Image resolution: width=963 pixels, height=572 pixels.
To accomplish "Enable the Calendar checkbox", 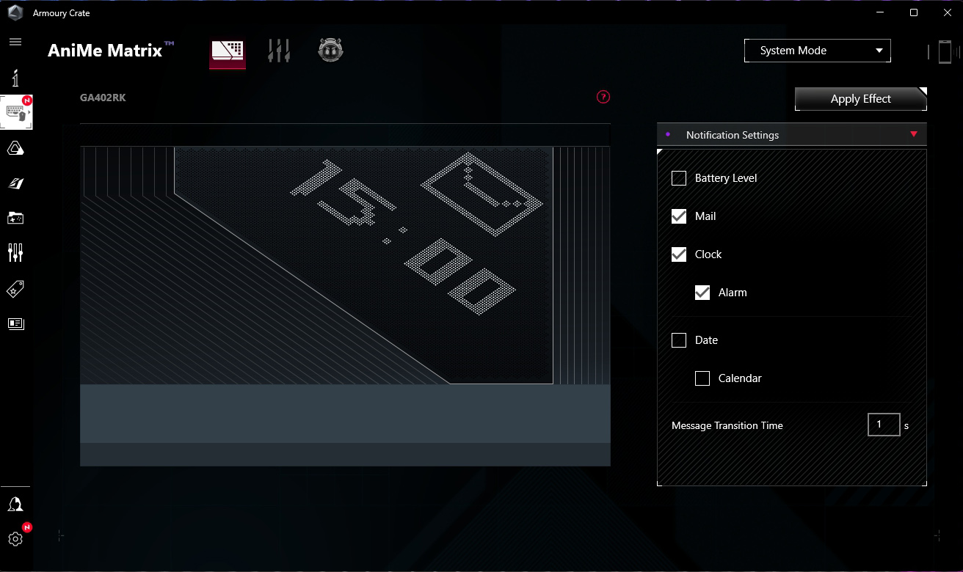I will click(702, 378).
